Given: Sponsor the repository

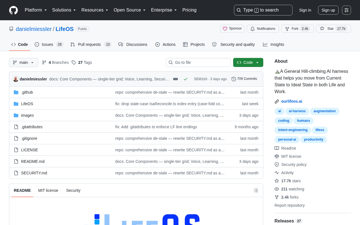Looking at the screenshot, I should pyautogui.click(x=232, y=29).
